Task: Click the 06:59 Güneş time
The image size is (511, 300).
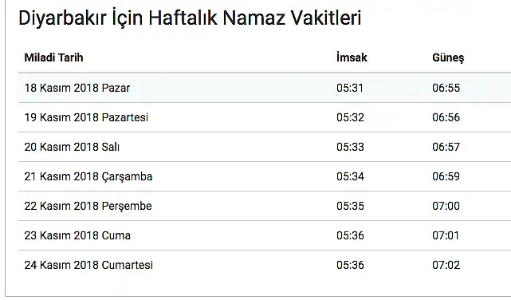Action: pyautogui.click(x=446, y=176)
